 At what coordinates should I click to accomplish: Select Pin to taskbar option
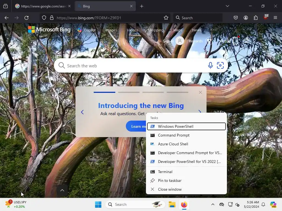[x=186, y=181]
